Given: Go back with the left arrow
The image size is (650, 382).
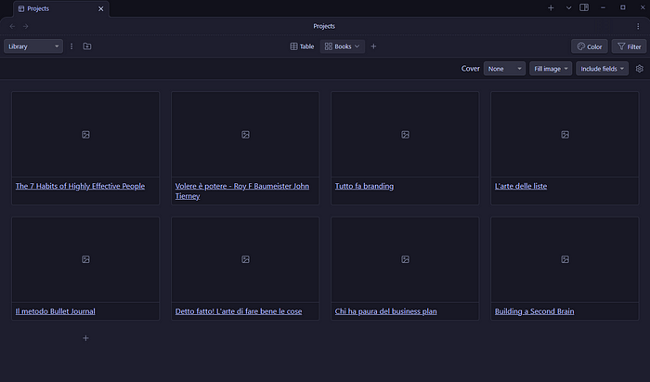Looking at the screenshot, I should tap(12, 26).
